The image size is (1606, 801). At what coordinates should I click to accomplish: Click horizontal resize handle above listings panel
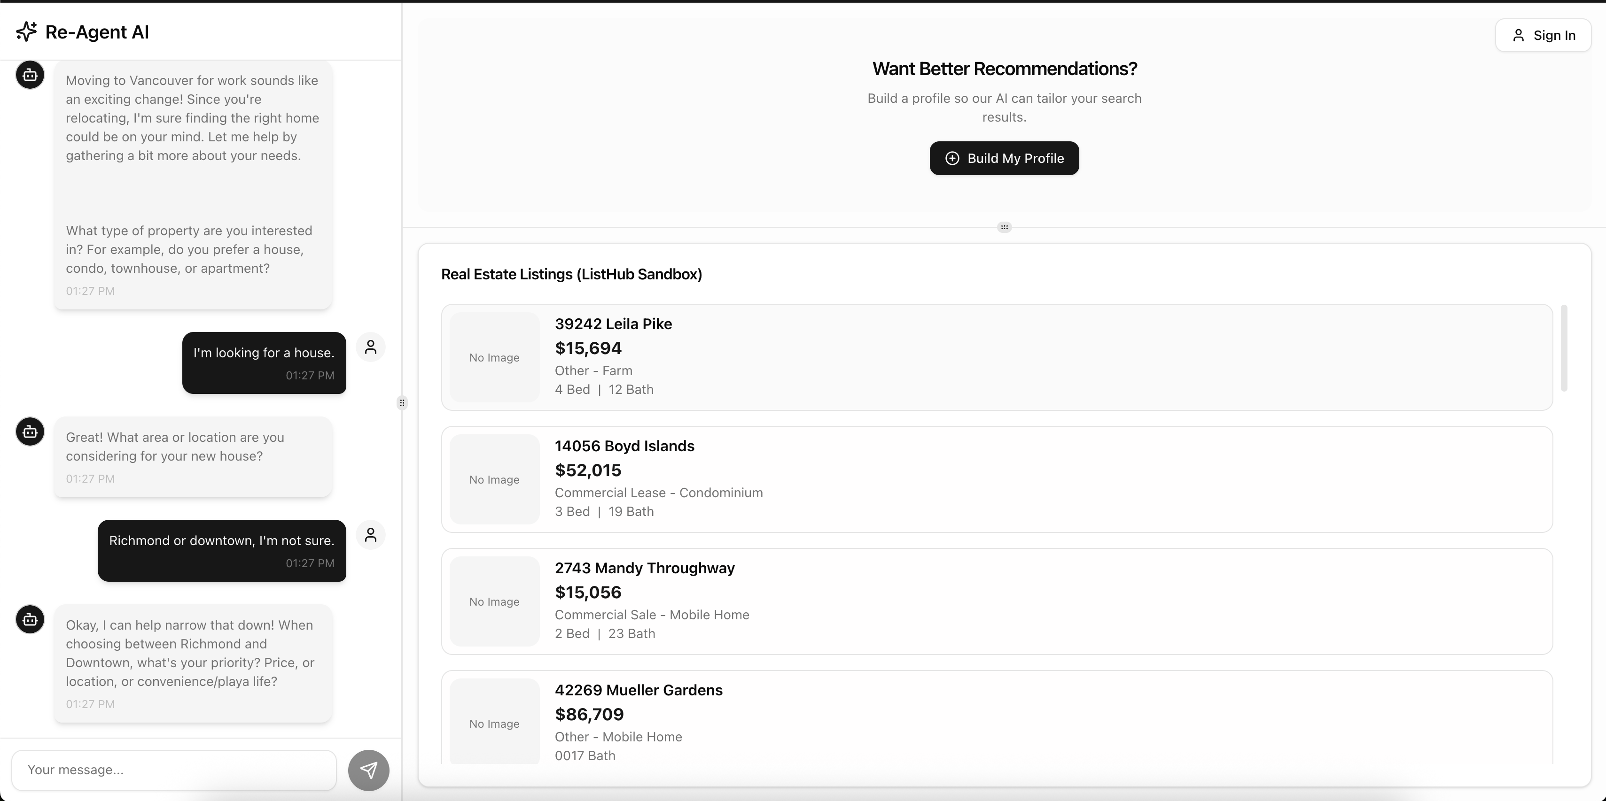[x=1004, y=227]
